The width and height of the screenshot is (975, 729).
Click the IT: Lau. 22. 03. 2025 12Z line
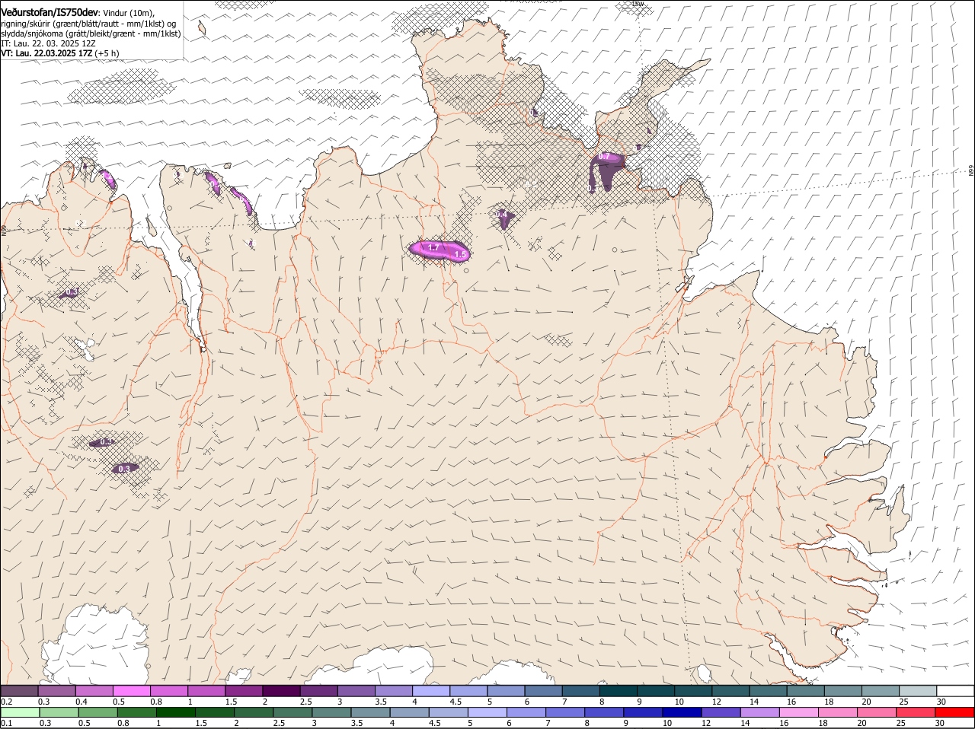[x=48, y=44]
